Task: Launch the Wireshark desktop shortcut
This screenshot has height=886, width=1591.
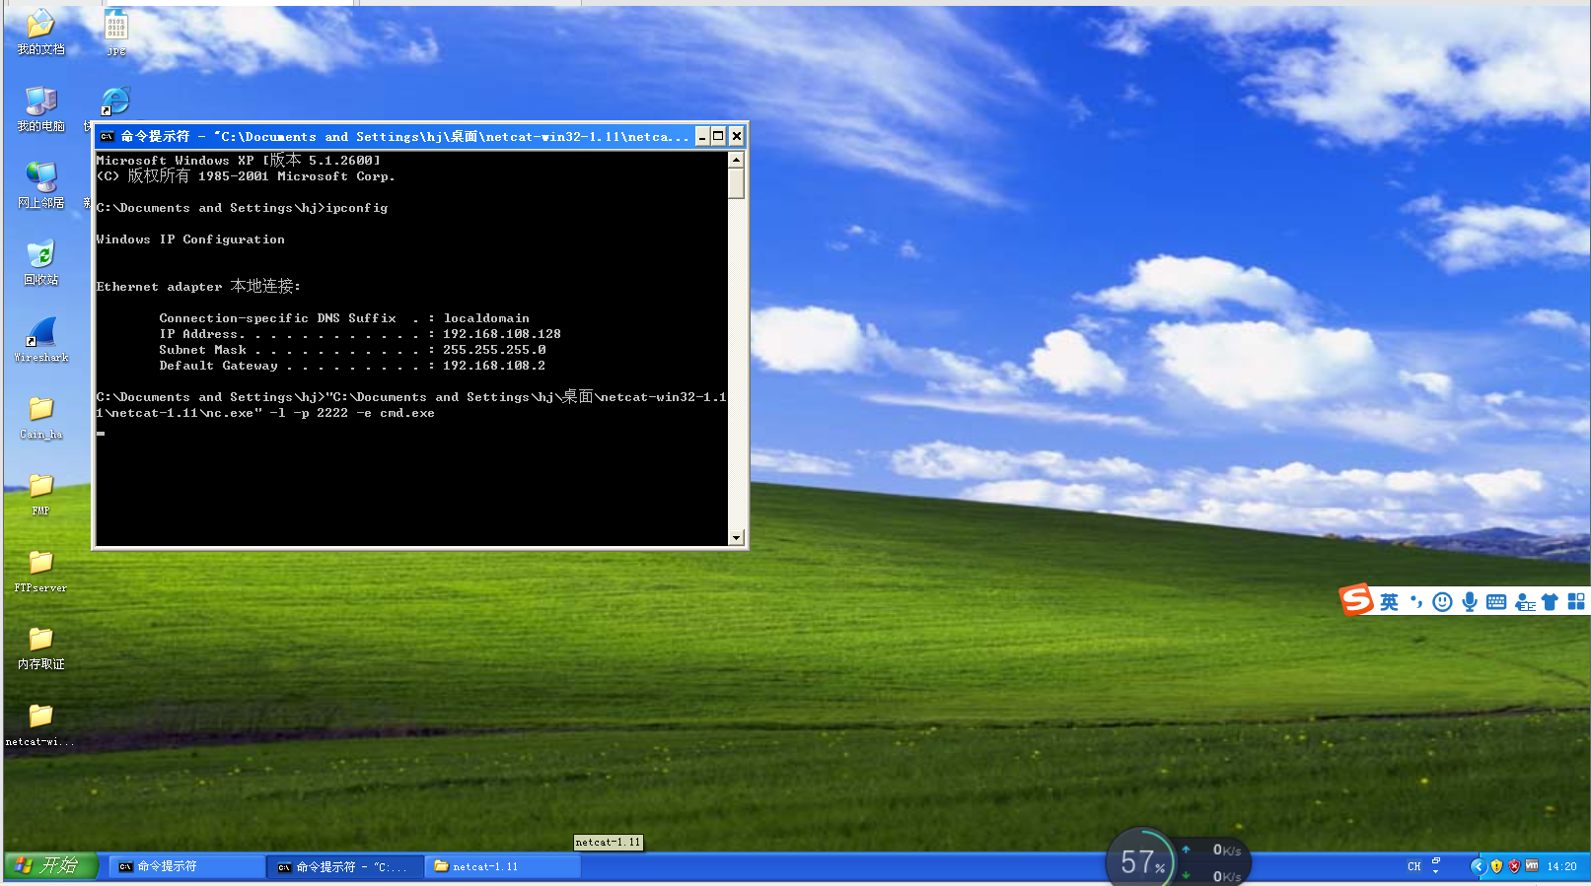Action: 41,339
